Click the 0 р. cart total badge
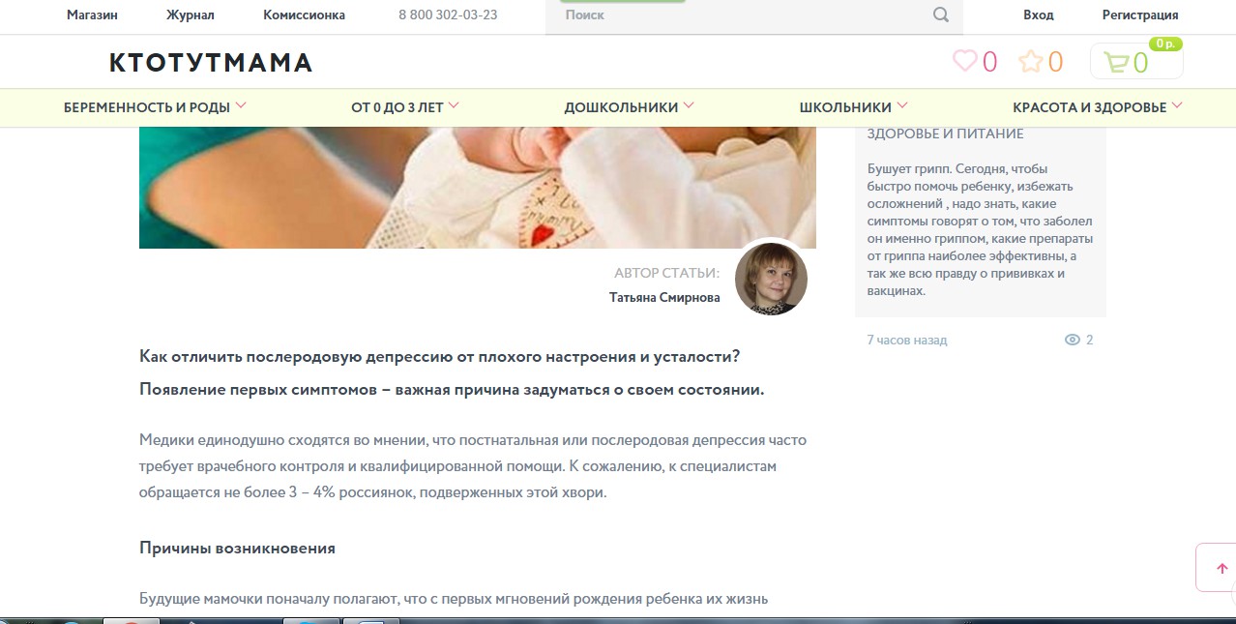This screenshot has height=624, width=1236. [x=1165, y=45]
